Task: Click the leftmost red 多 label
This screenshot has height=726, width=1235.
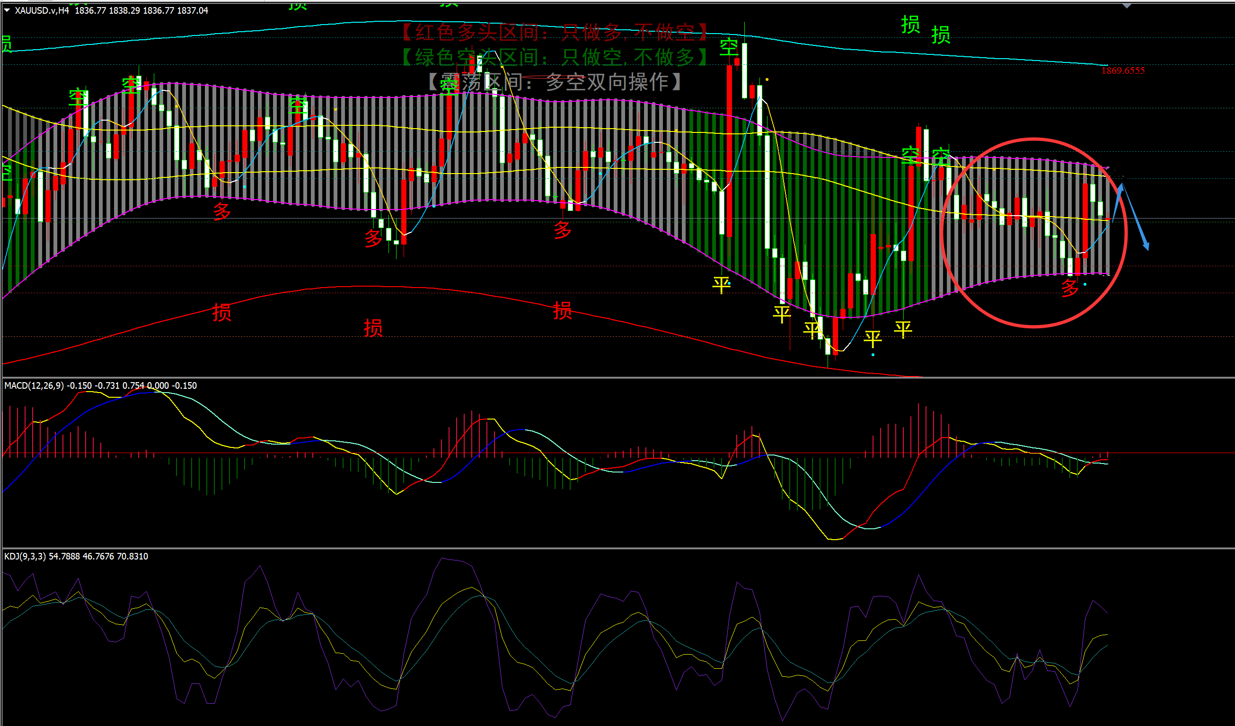Action: [221, 211]
